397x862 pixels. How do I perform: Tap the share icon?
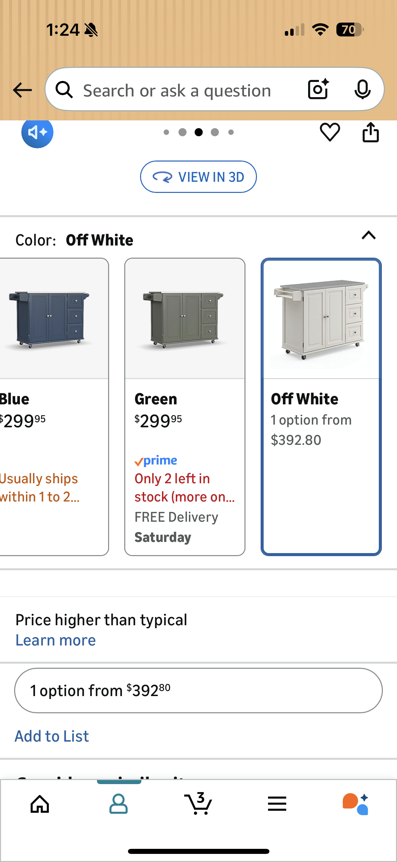370,132
